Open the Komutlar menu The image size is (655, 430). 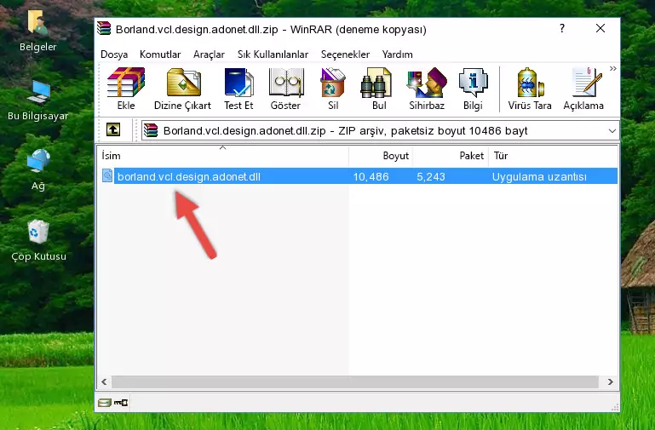[160, 54]
